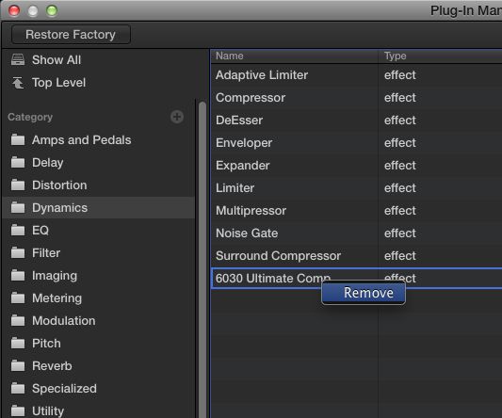Click the Distortion folder icon

(18, 185)
